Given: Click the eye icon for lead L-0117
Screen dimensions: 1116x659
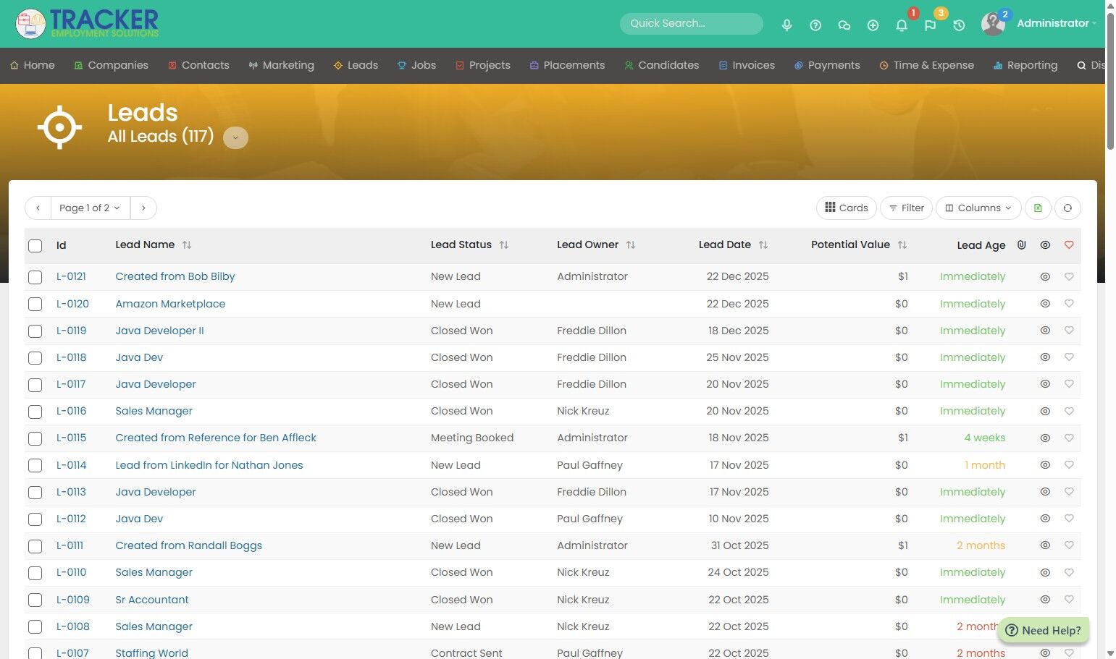Looking at the screenshot, I should click(x=1045, y=384).
